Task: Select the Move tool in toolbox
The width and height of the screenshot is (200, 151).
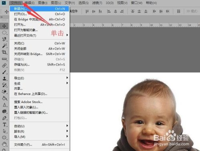Action: (x=4, y=26)
